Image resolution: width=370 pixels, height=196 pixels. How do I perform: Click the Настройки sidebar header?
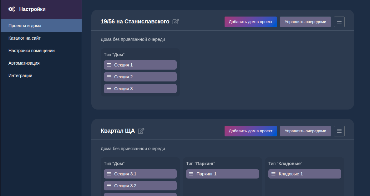click(41, 9)
